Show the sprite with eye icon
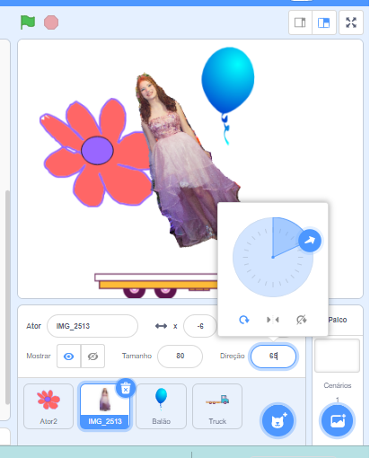This screenshot has height=458, width=370. click(69, 357)
